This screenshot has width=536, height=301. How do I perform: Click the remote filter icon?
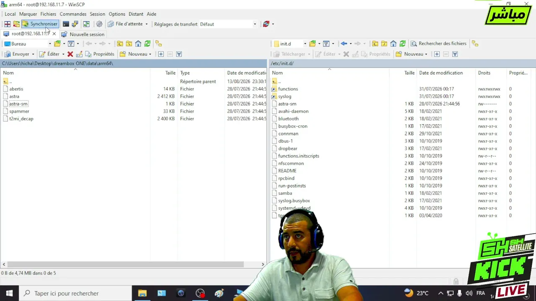coord(326,43)
